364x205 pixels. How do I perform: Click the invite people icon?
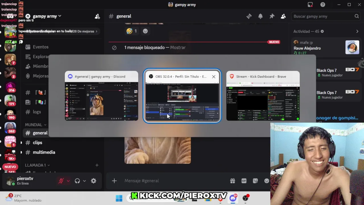tap(97, 16)
